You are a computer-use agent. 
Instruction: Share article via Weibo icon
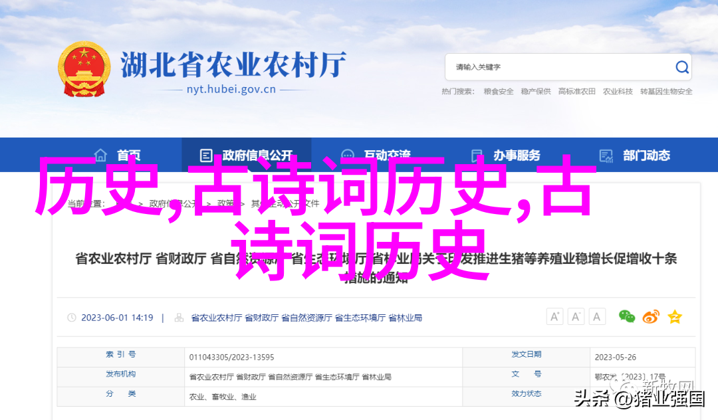[x=651, y=317]
